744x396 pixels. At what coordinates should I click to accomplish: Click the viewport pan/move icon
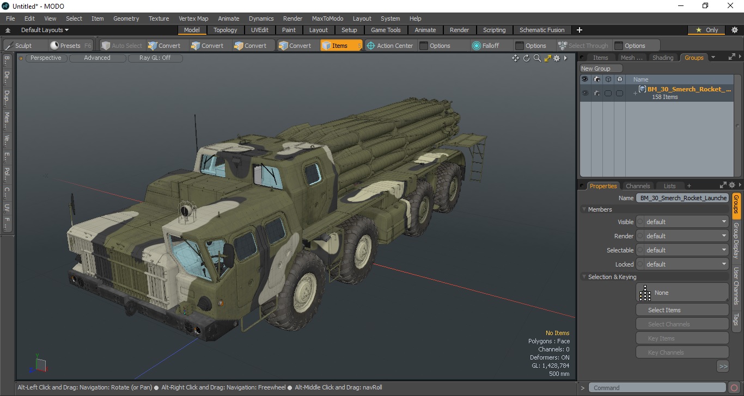[515, 58]
